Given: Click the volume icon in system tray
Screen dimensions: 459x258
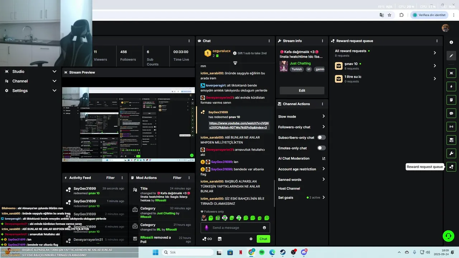Looking at the screenshot, I should coord(427,252).
